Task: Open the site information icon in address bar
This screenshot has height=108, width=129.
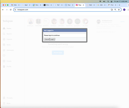Action: 15,10
